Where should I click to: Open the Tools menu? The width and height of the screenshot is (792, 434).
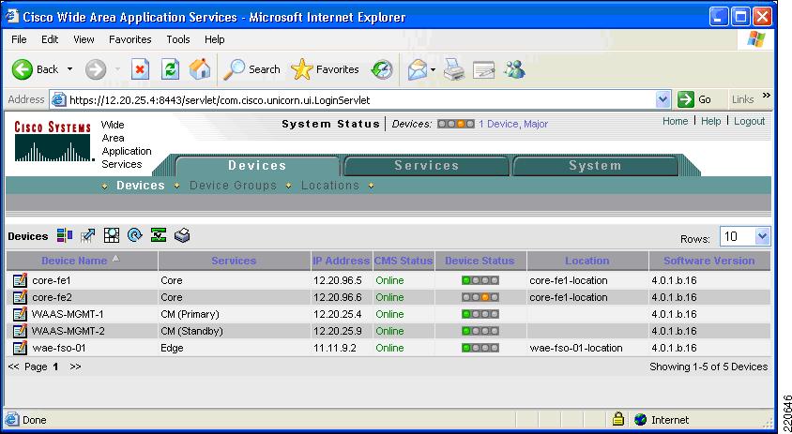click(x=178, y=39)
